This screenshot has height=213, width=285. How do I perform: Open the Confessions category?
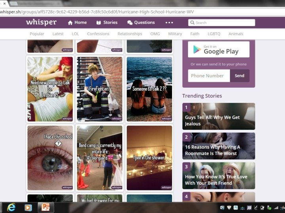tap(98, 34)
